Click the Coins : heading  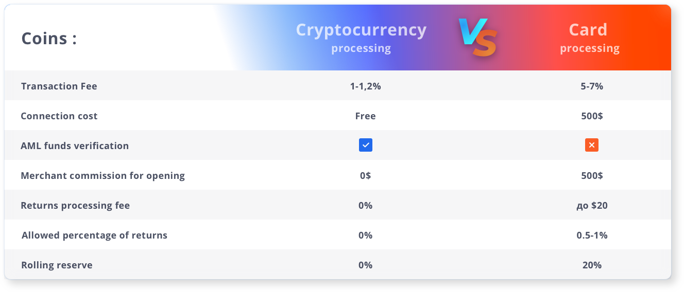(x=49, y=39)
